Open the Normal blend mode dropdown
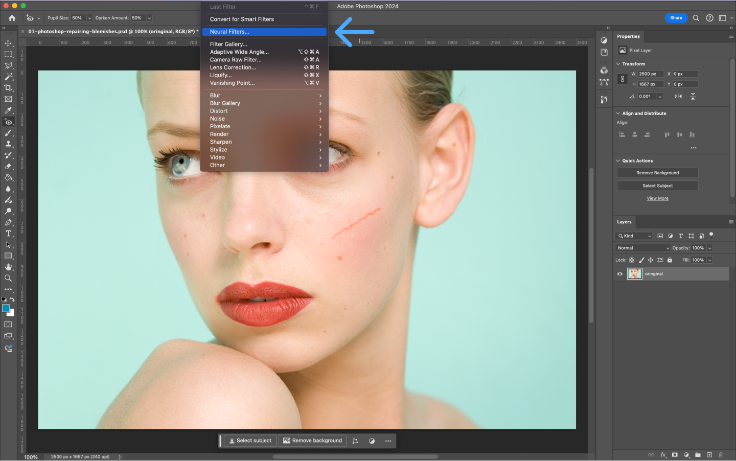 [643, 248]
